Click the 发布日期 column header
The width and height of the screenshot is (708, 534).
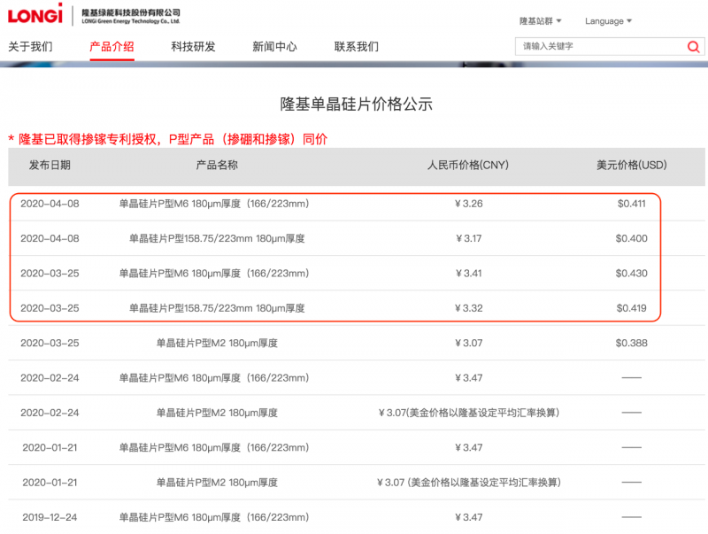[50, 166]
